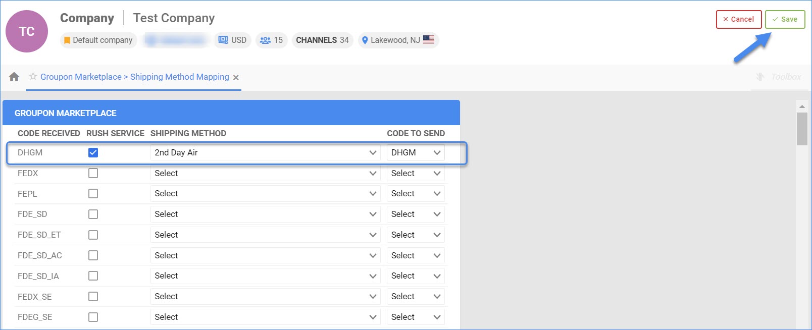
Task: Open FEDX_SE shipping method dropdown
Action: pos(265,297)
